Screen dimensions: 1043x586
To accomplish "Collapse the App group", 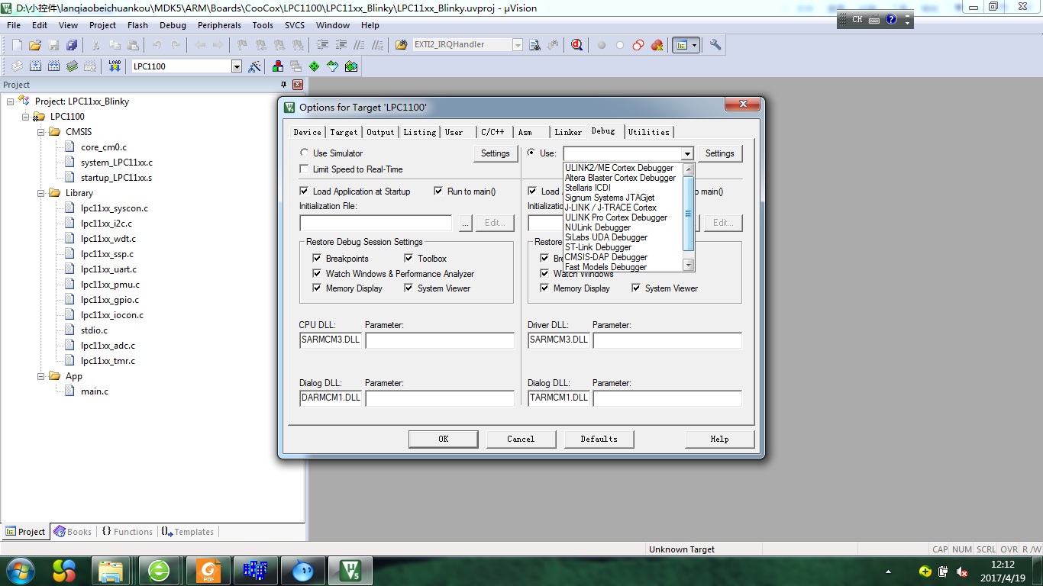I will tap(41, 376).
